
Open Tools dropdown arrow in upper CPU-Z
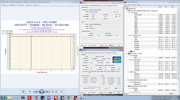click(106, 45)
